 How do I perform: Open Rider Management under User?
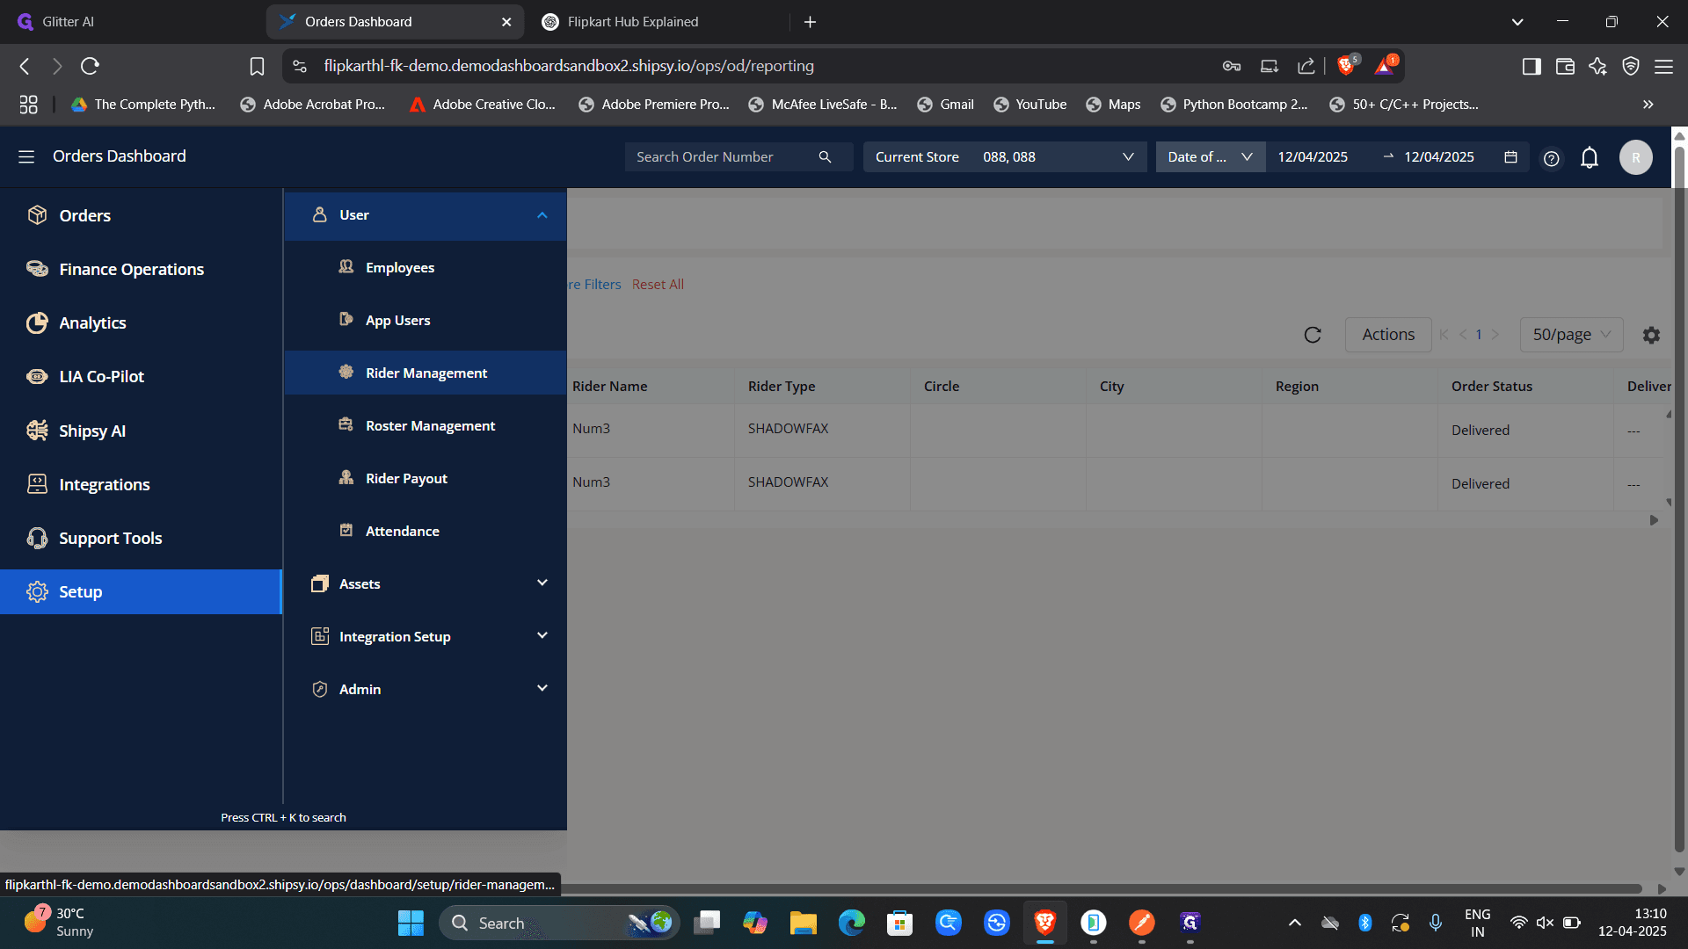425,373
